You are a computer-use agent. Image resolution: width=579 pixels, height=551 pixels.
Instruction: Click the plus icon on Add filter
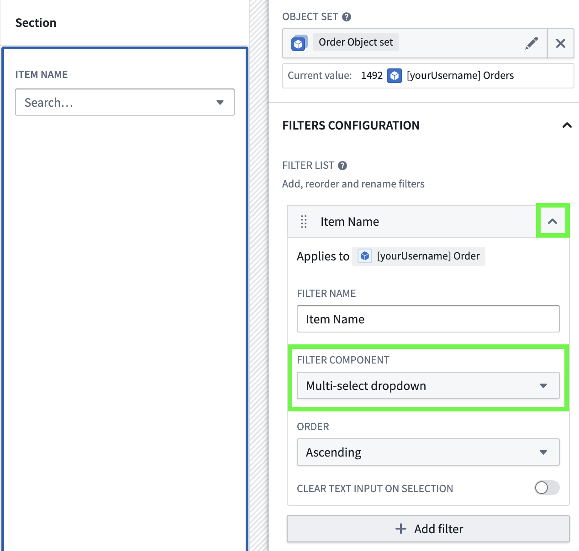(400, 529)
